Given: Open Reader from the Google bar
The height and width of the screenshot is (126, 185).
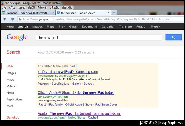Looking at the screenshot, I should (x=141, y=26).
